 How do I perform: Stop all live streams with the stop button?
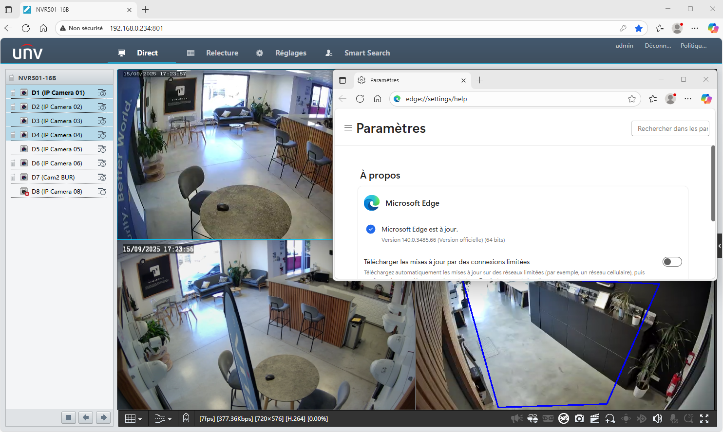pos(69,417)
